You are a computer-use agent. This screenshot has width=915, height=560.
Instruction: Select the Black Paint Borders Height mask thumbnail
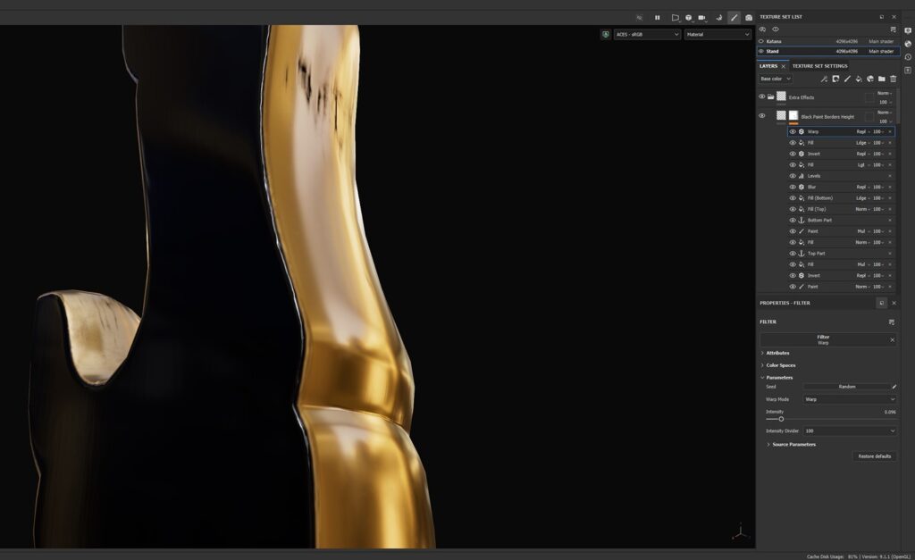coord(793,115)
